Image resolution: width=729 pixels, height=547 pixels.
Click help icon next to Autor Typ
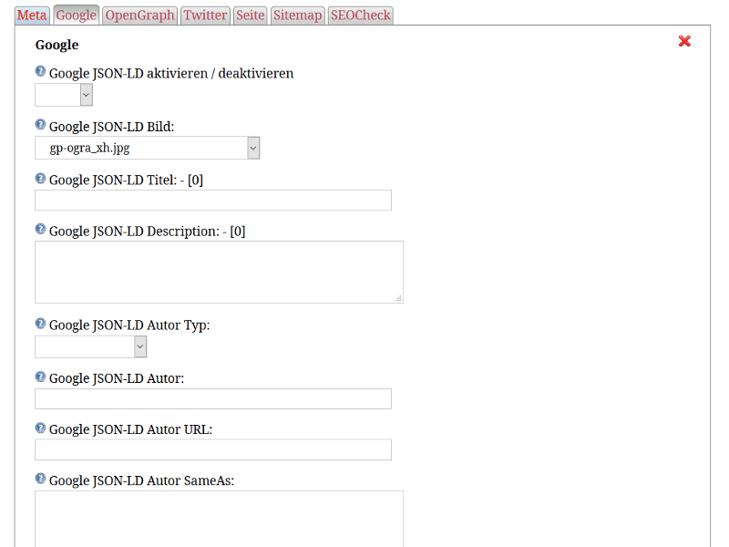40,324
